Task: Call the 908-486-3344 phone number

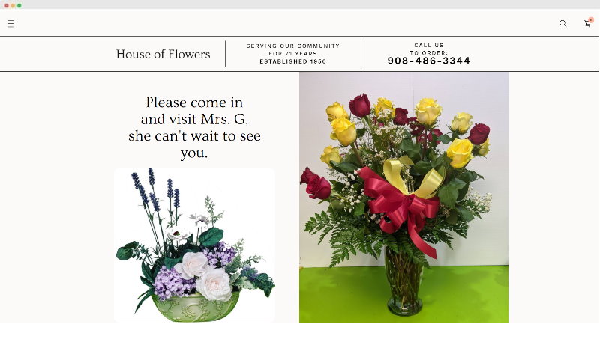Action: [428, 61]
